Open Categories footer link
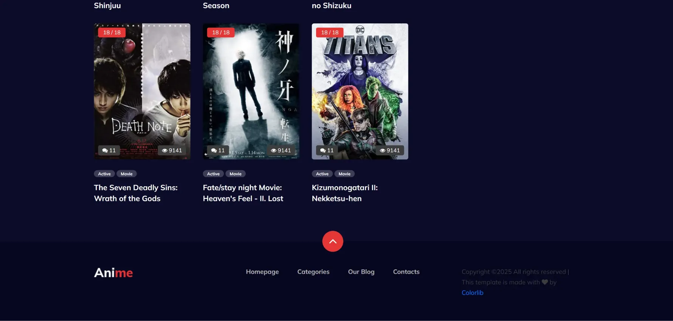This screenshot has width=673, height=321. (313, 272)
